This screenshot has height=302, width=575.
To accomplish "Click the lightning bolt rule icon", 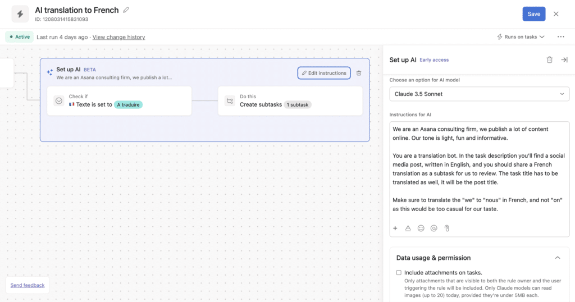I will click(x=20, y=14).
